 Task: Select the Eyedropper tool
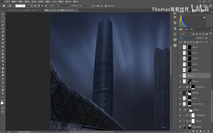[3, 32]
